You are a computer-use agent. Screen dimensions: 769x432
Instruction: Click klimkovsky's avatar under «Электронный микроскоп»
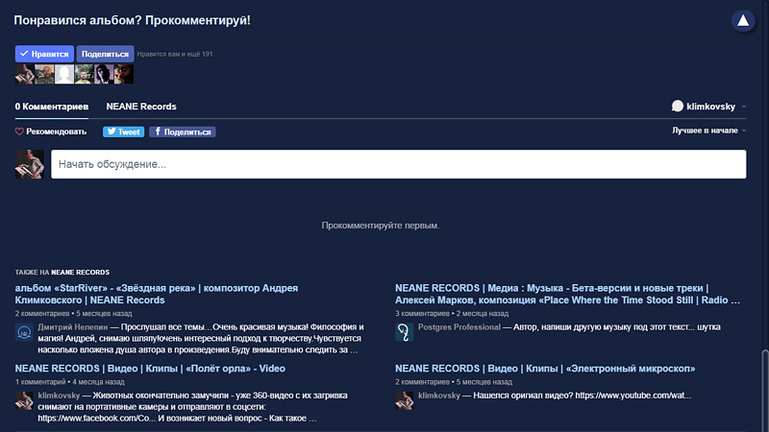click(404, 401)
